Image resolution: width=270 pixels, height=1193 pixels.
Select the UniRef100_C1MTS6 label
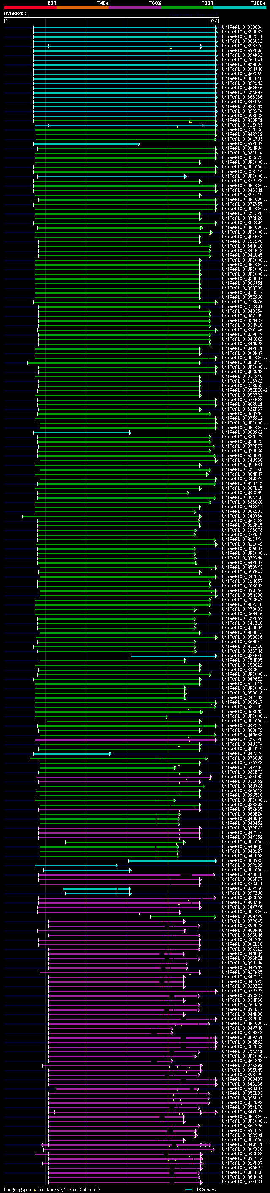coord(242,129)
